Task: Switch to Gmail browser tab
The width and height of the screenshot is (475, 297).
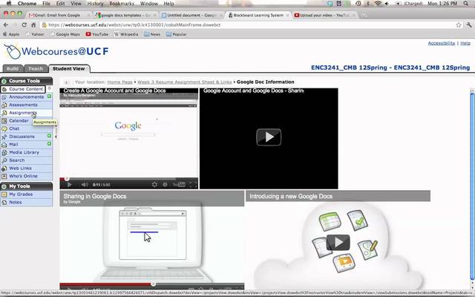Action: click(x=59, y=15)
